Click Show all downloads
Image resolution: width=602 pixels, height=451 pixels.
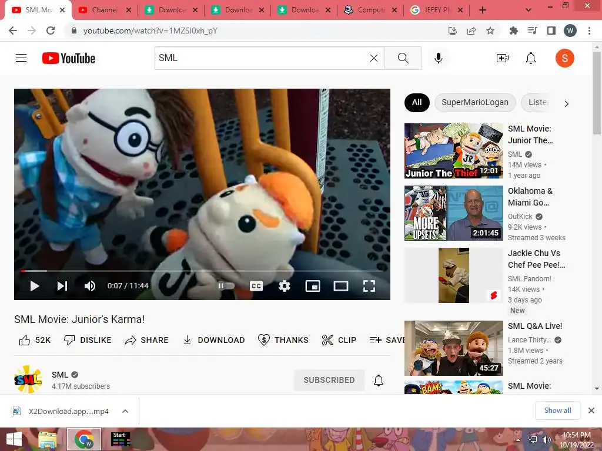point(557,410)
